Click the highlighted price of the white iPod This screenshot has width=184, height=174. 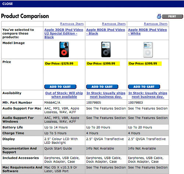pyautogui.click(x=145, y=64)
